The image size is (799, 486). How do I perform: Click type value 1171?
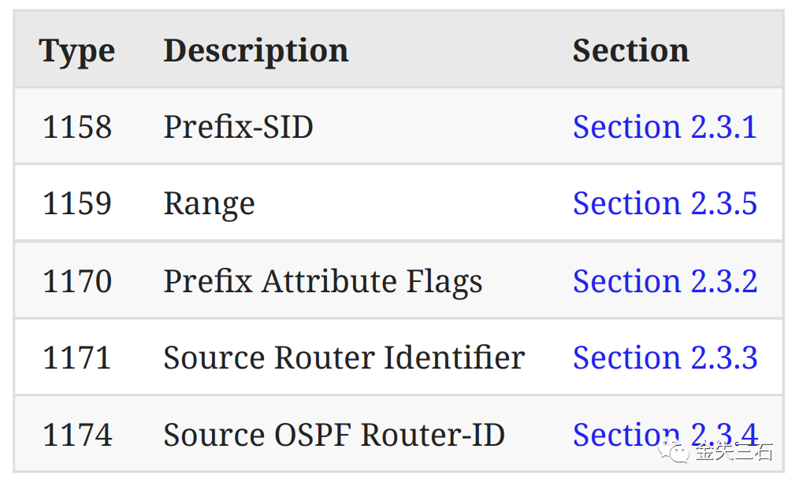(x=76, y=358)
